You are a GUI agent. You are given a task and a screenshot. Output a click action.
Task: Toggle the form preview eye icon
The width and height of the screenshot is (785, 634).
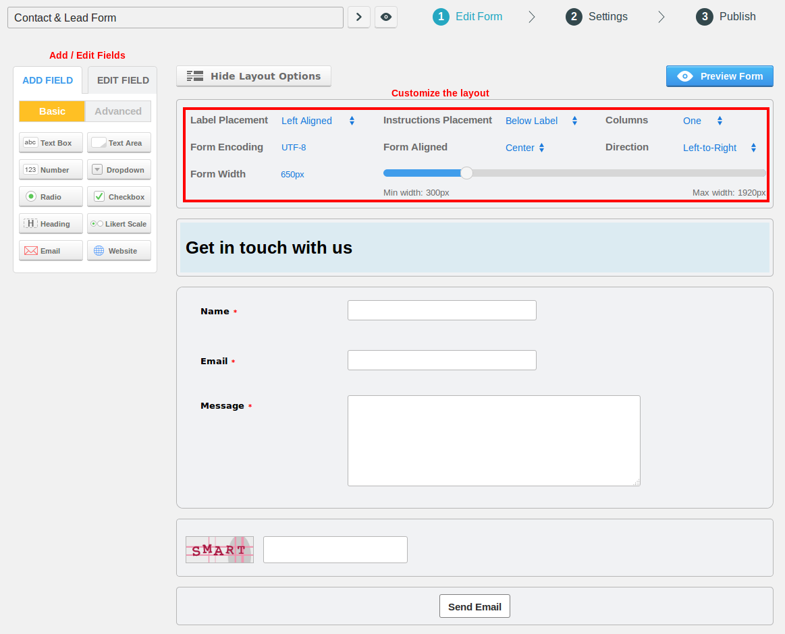385,17
